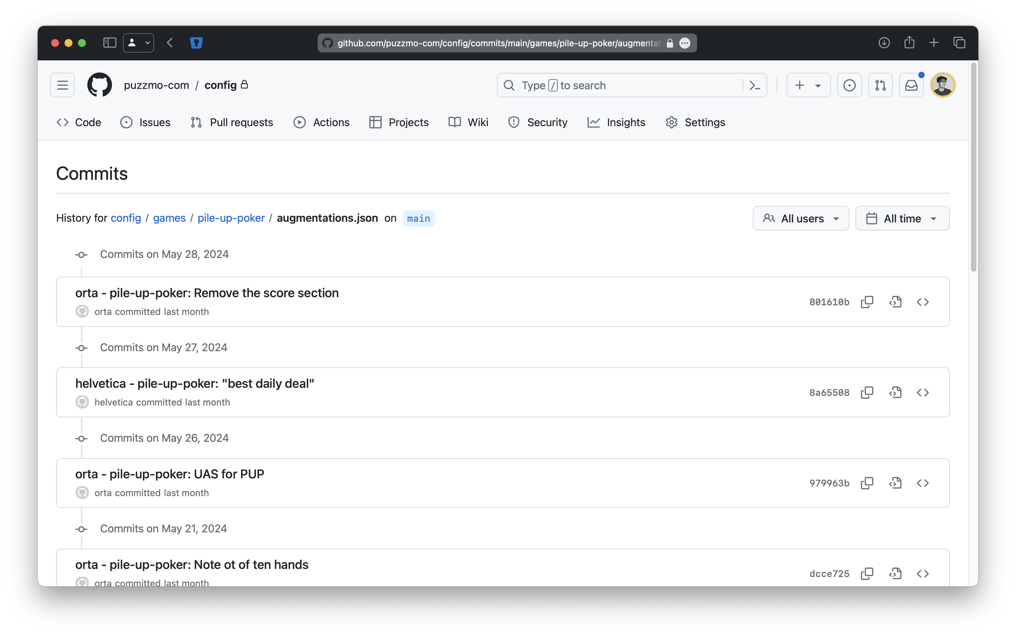Toggle the Safari sidebar
This screenshot has width=1016, height=636.
click(x=109, y=43)
